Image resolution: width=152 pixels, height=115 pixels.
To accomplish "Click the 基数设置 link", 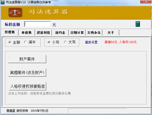I will (91, 42).
